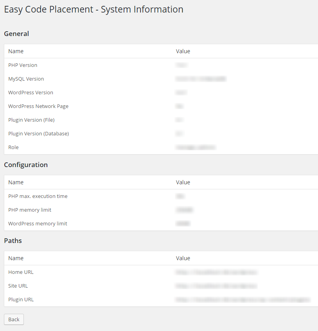Select the 'Plugin Version (File)' label

31,120
